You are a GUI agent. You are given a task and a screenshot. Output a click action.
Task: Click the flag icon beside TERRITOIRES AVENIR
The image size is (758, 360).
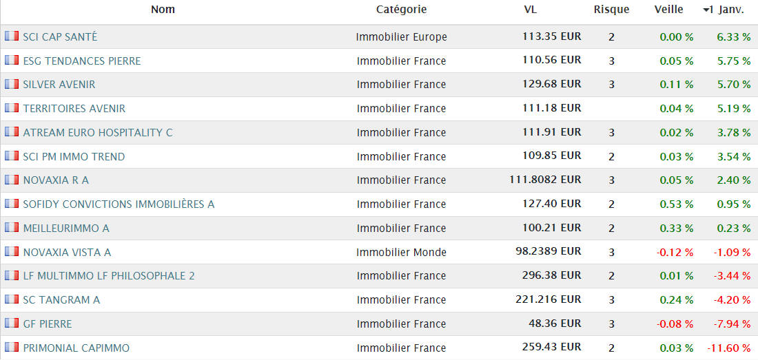(12, 108)
